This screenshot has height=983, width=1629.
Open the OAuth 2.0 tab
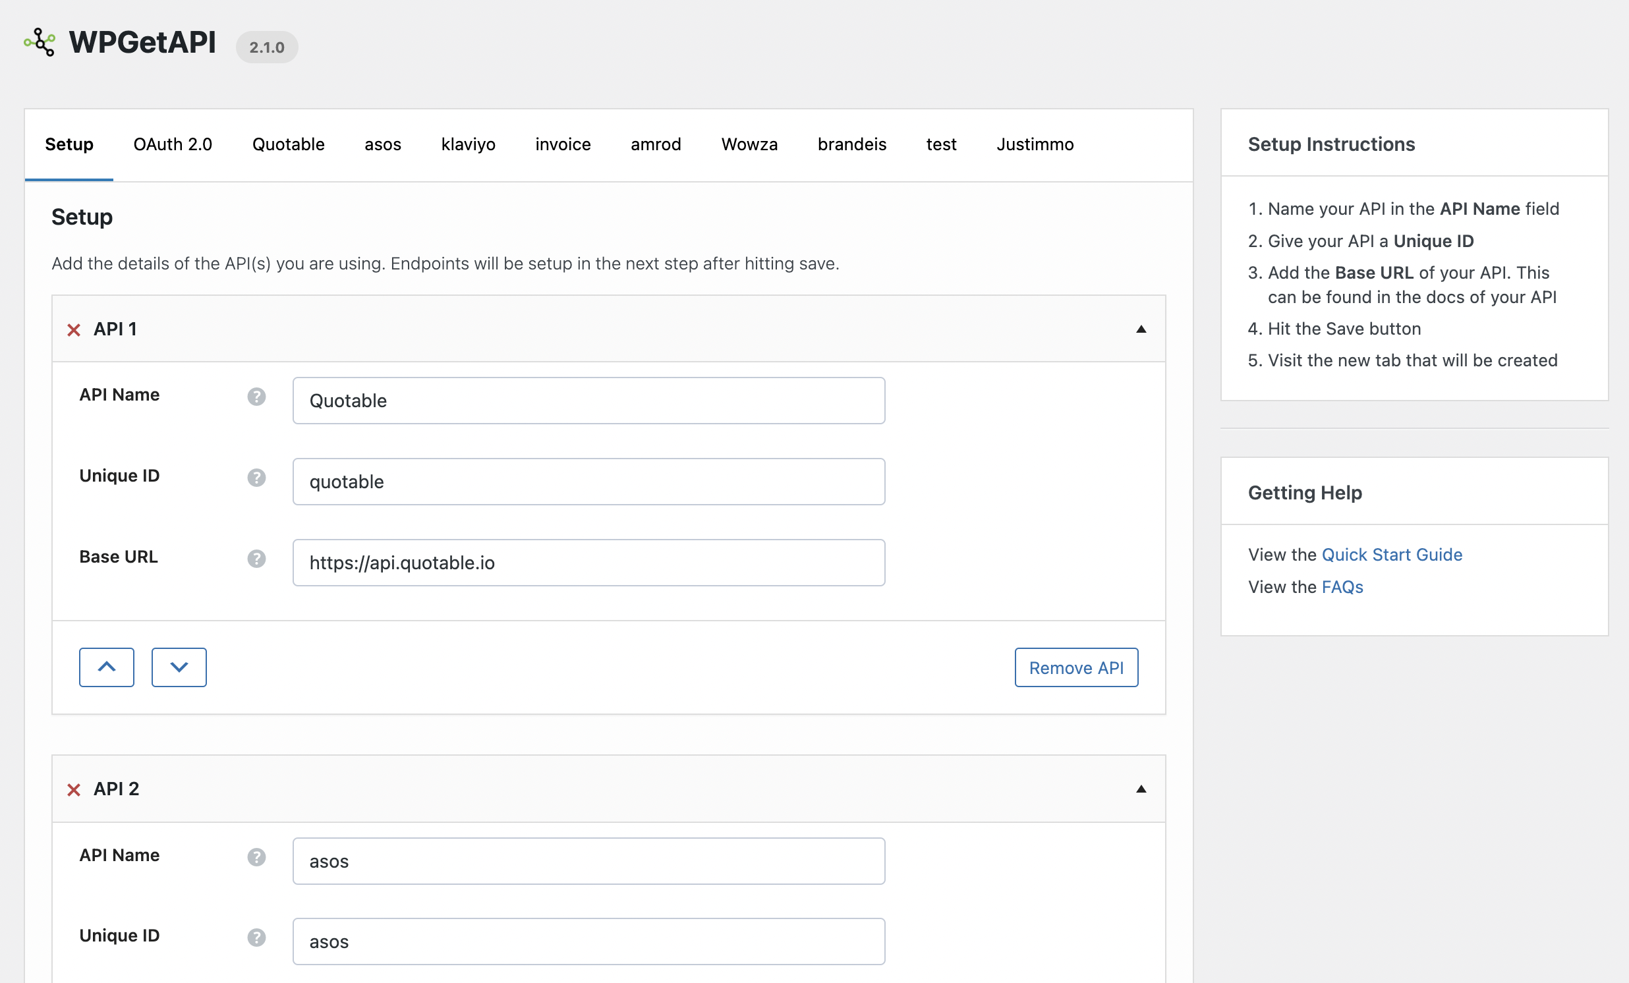(x=173, y=144)
